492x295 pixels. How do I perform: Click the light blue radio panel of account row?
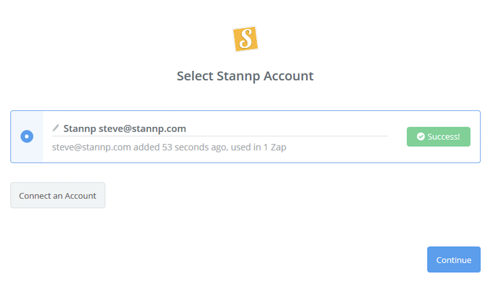click(27, 137)
